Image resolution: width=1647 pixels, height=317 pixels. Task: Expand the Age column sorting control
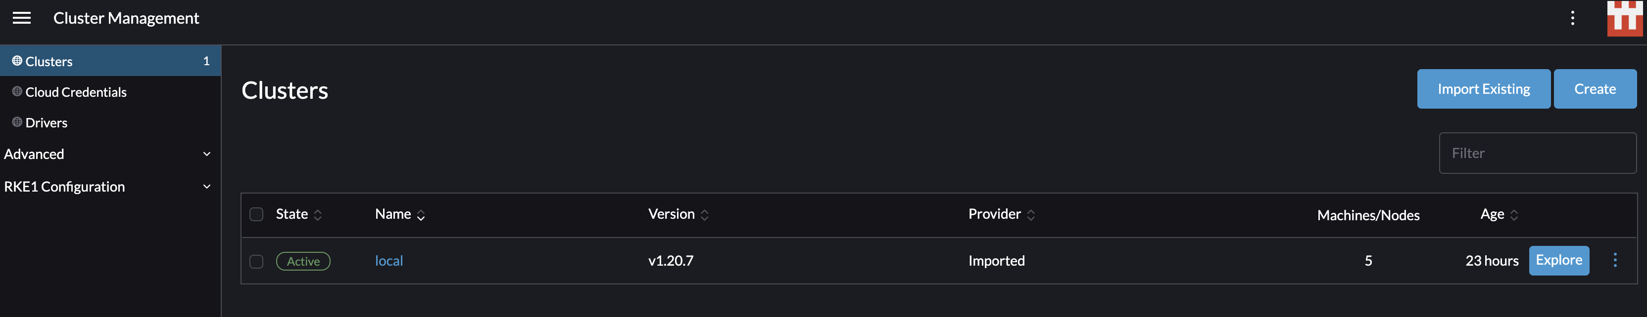click(1513, 215)
